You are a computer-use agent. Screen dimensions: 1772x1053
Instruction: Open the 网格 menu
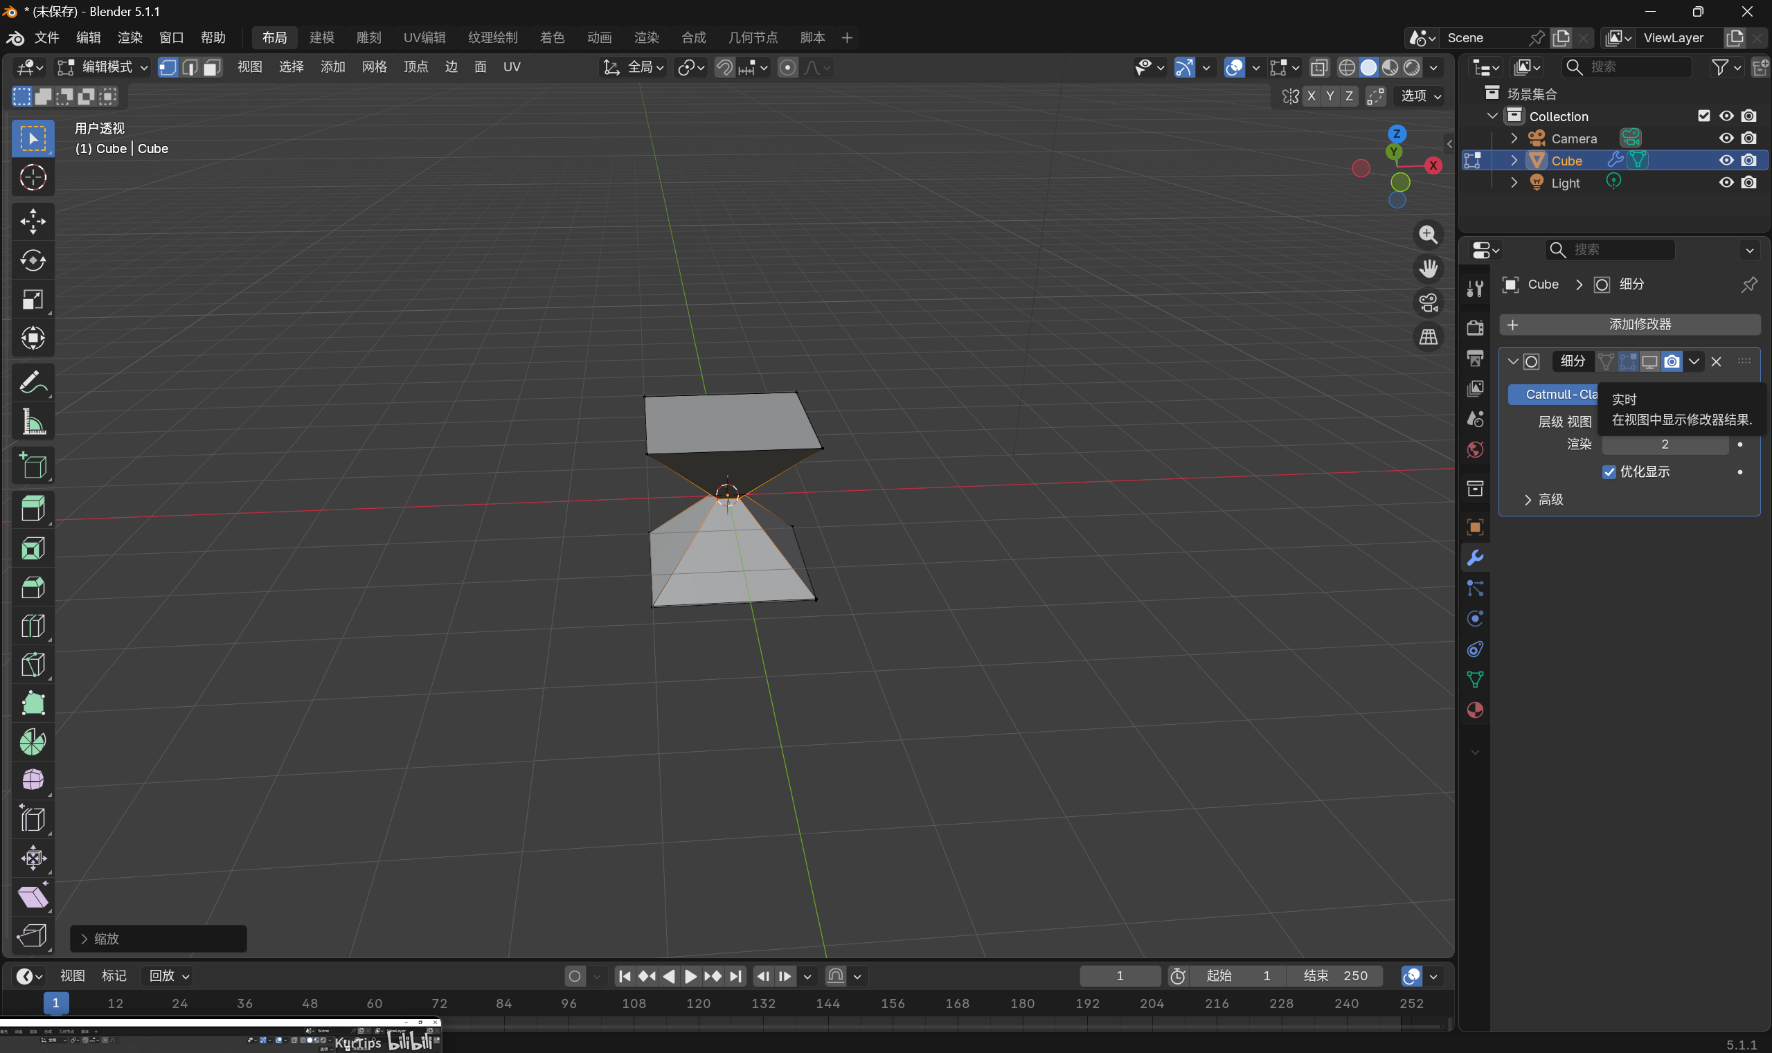(374, 66)
